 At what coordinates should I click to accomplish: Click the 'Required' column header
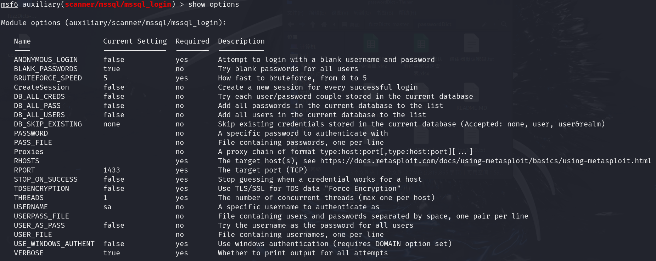(192, 41)
